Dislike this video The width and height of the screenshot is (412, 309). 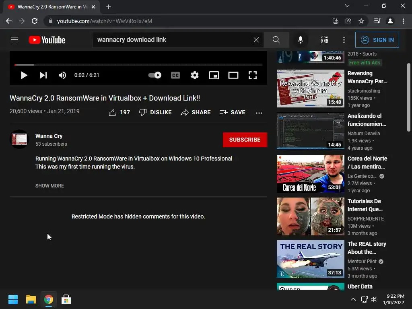155,113
